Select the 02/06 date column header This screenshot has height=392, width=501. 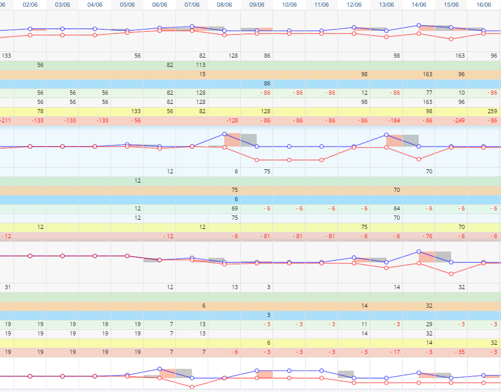(x=30, y=5)
